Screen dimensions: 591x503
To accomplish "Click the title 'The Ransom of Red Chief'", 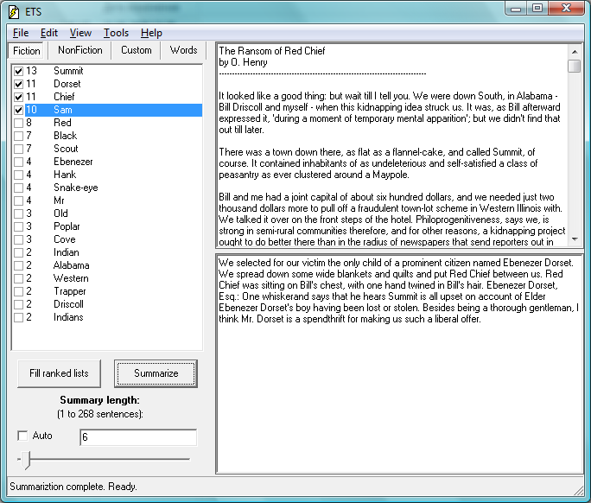I will point(272,51).
